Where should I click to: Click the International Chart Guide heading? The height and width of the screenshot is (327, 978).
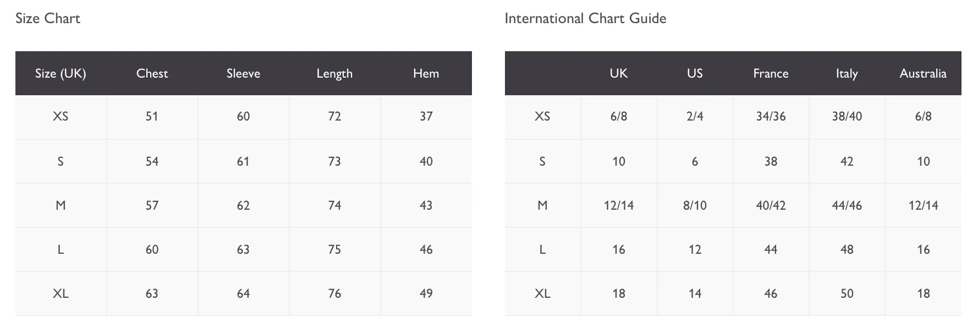pyautogui.click(x=585, y=18)
